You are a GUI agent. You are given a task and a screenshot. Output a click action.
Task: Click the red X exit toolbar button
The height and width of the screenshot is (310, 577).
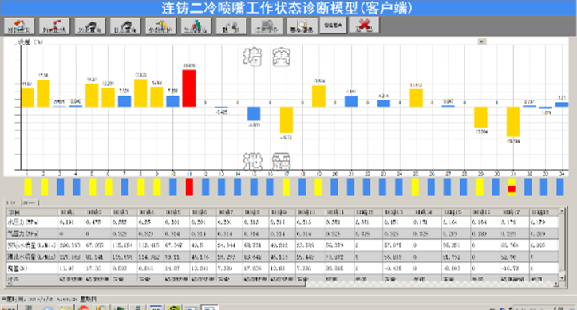pos(364,25)
